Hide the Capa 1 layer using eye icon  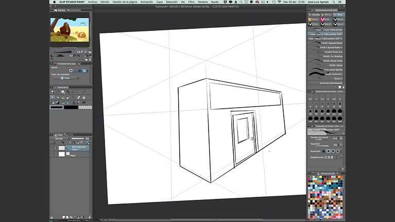click(53, 148)
